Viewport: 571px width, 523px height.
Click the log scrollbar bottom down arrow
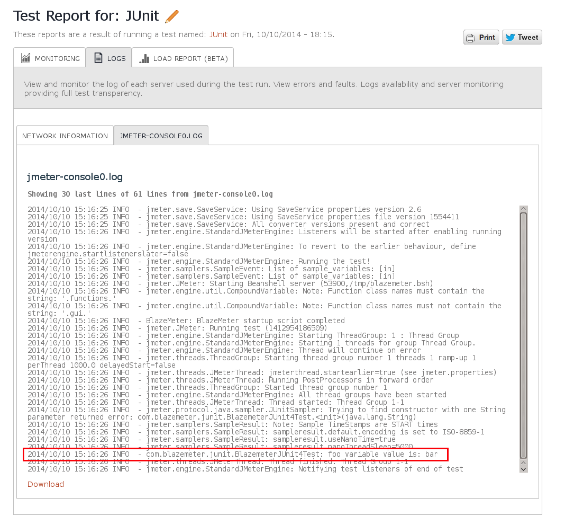coord(524,469)
